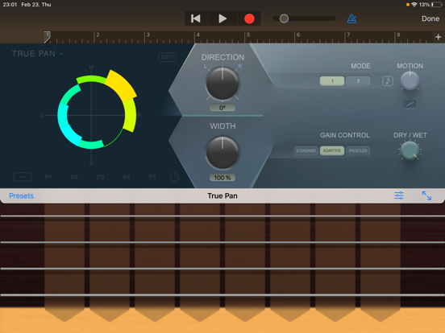
Task: Toggle the note sync icon beside Motion
Action: [x=388, y=81]
